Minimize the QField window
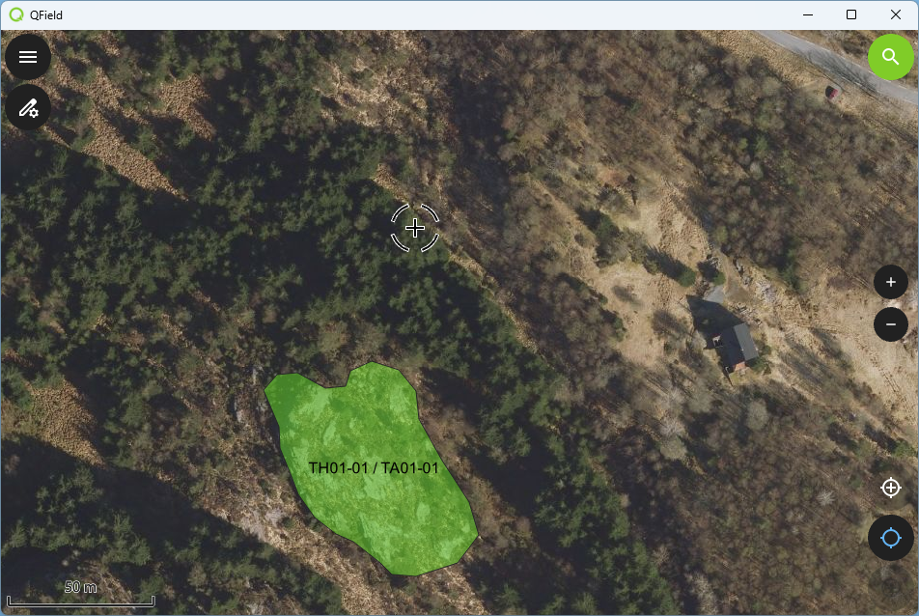The width and height of the screenshot is (919, 616). tap(808, 14)
